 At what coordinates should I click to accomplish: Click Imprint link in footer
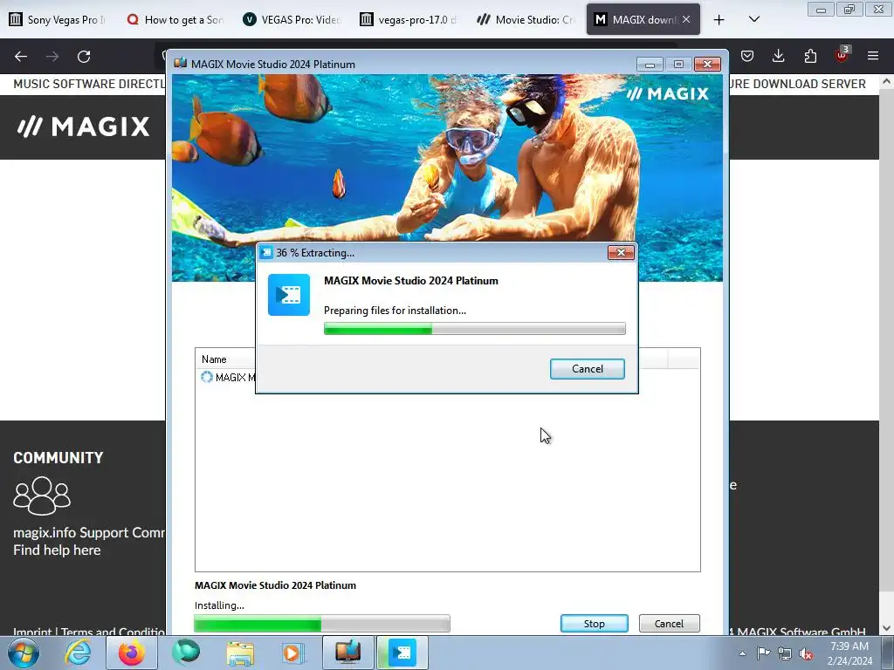pos(32,631)
